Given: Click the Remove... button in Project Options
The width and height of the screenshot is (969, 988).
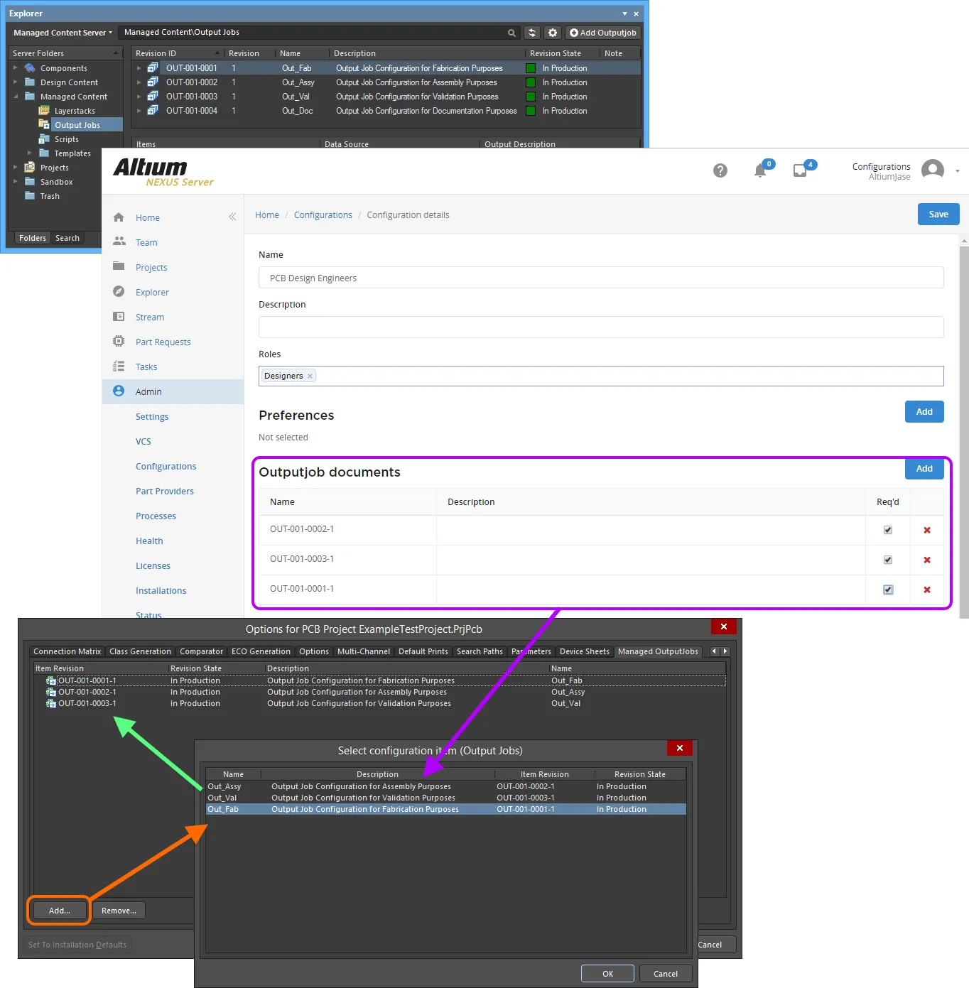Looking at the screenshot, I should click(119, 911).
